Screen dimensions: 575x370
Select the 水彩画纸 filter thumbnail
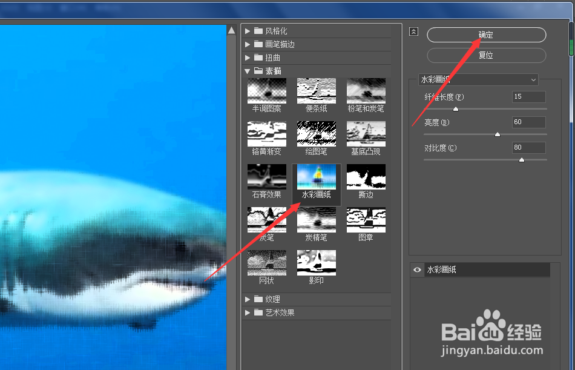[x=316, y=177]
